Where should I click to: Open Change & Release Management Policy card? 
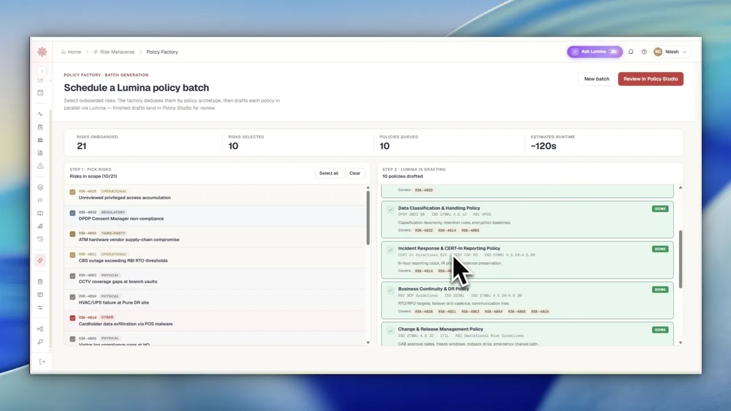coord(527,334)
